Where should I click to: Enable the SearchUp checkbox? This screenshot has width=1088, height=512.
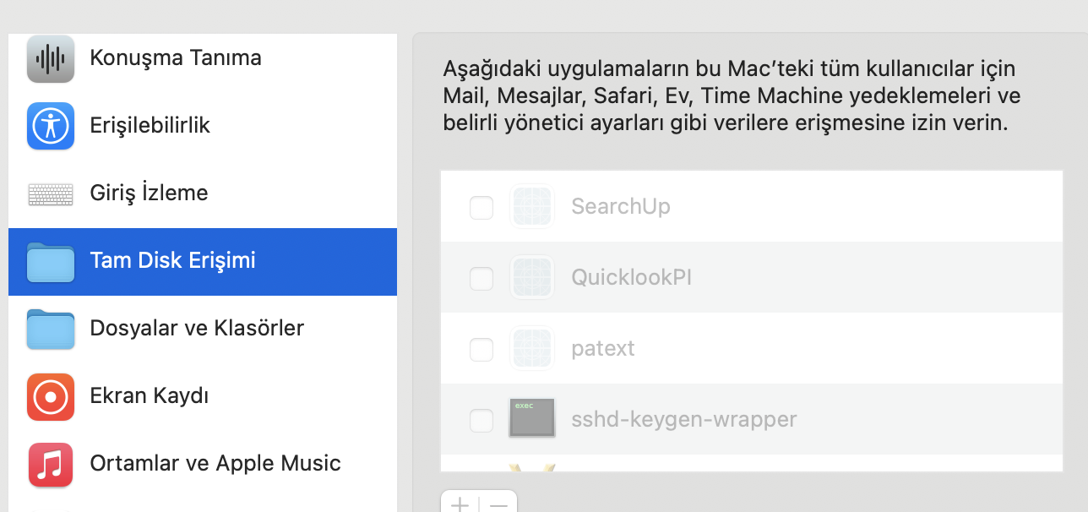(x=481, y=207)
